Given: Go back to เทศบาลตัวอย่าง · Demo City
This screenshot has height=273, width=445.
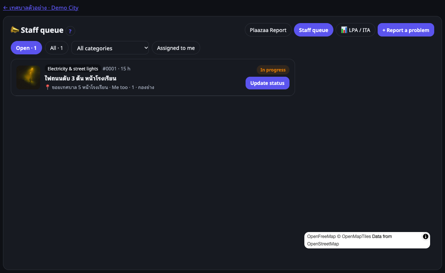Looking at the screenshot, I should (x=41, y=8).
